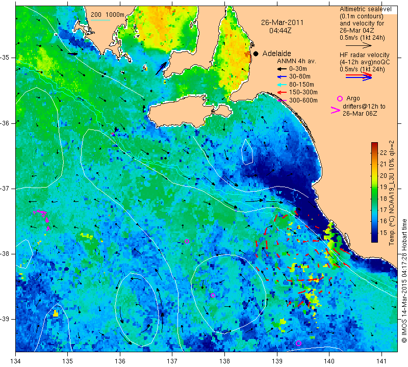Image resolution: width=408 pixels, height=367 pixels.
Task: Click the Argo float marker inside the central eddy
Action: 213,295
